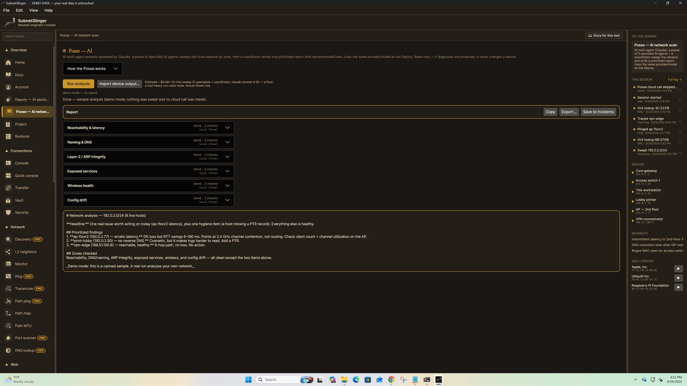The width and height of the screenshot is (687, 386).
Task: Open the Vault lock icon
Action: (x=8, y=200)
